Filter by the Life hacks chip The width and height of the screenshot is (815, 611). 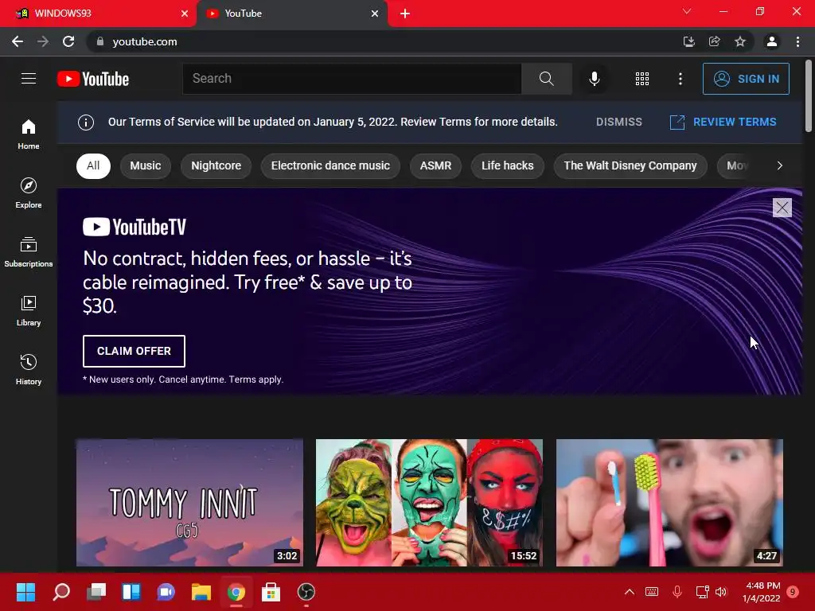[x=507, y=165]
